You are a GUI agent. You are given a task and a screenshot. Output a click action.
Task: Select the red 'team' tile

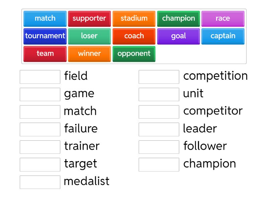45,54
